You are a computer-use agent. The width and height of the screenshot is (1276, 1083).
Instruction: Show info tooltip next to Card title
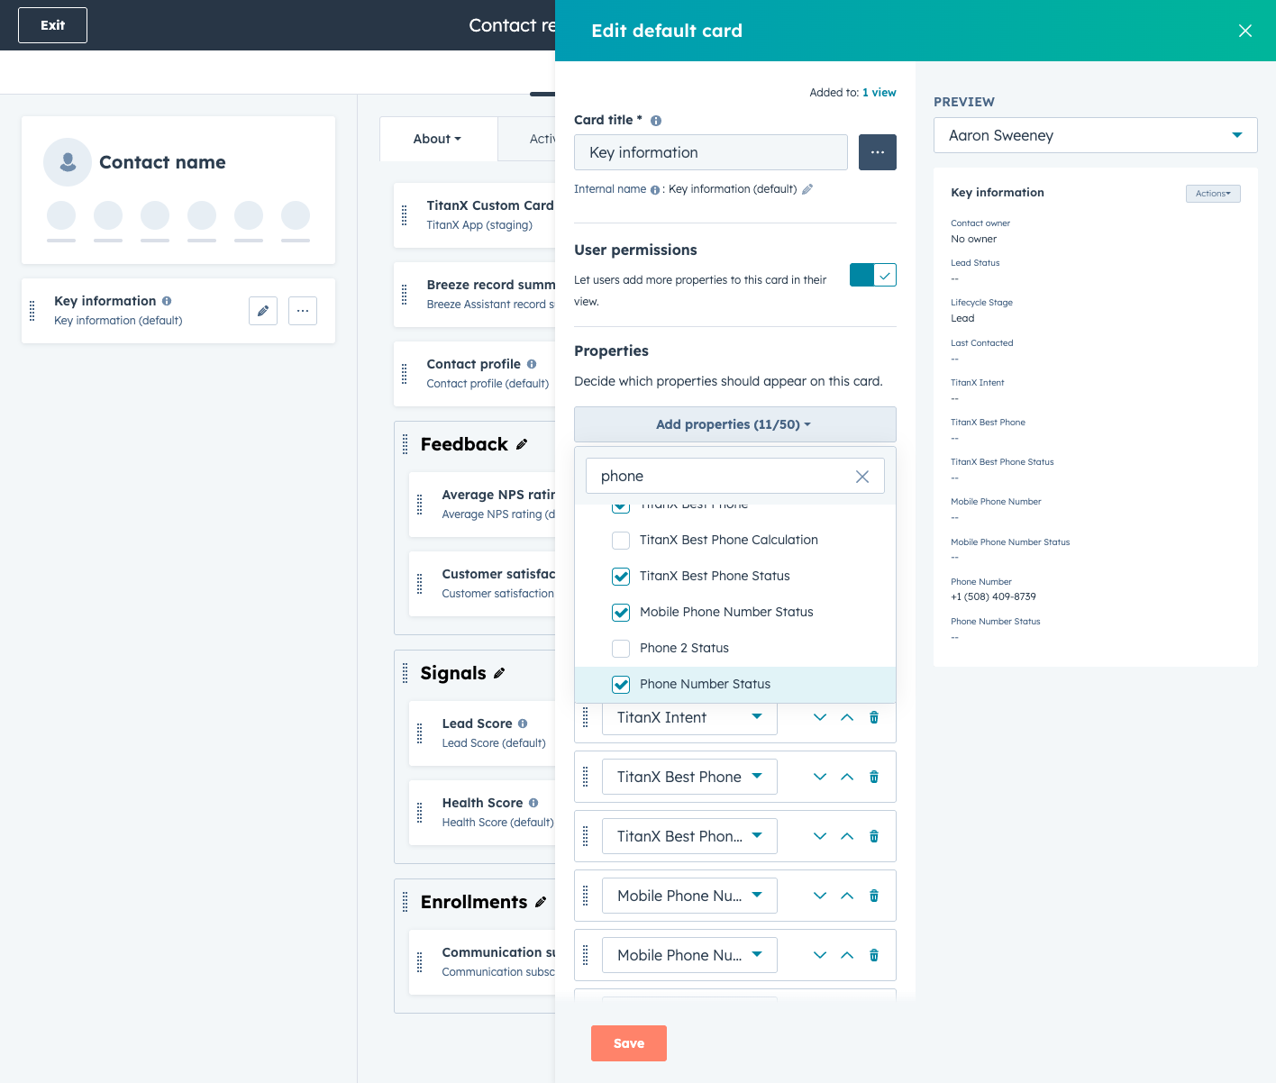coord(656,121)
